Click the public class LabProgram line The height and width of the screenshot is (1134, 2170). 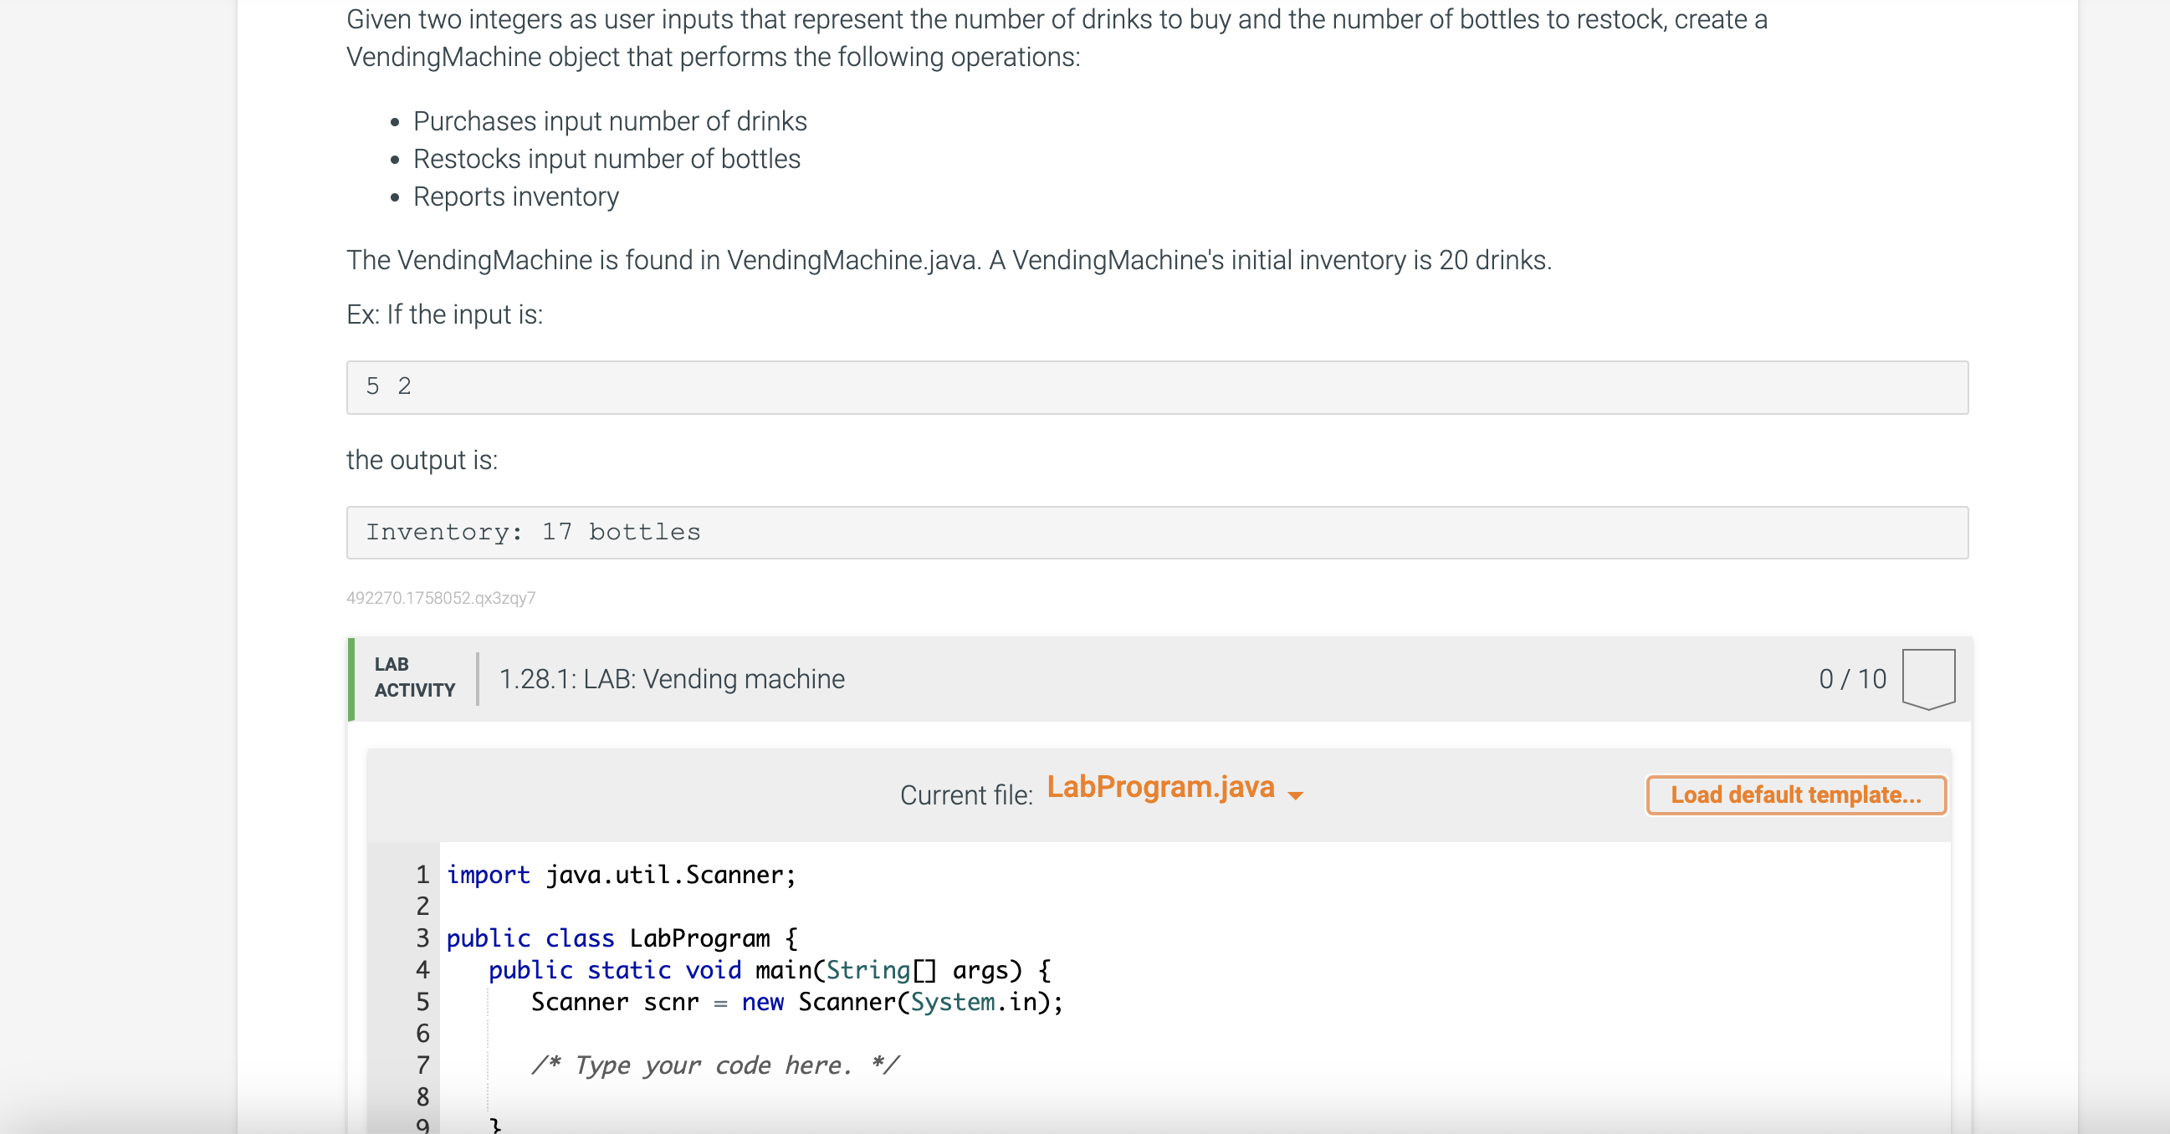click(621, 937)
